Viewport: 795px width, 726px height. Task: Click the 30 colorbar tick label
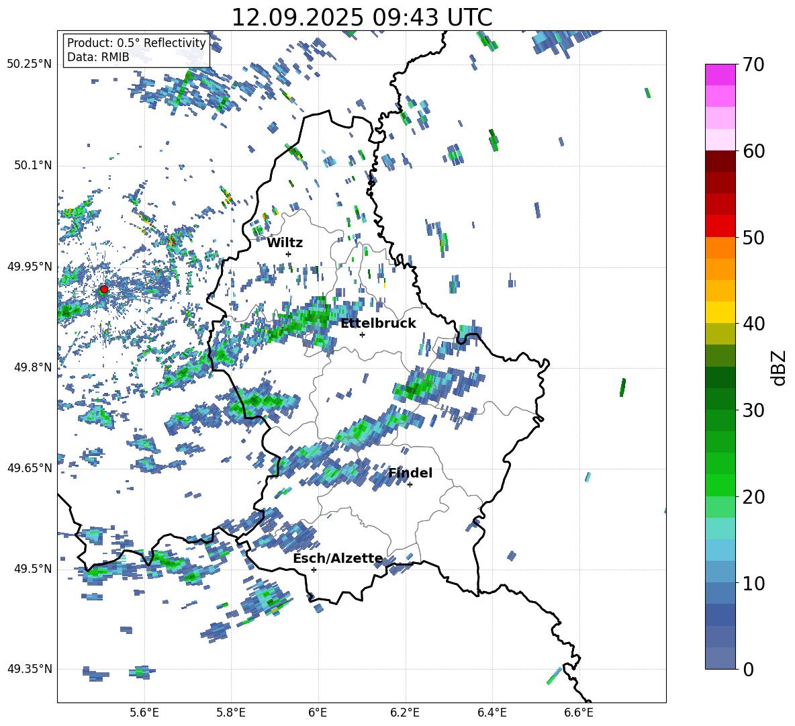pos(753,410)
